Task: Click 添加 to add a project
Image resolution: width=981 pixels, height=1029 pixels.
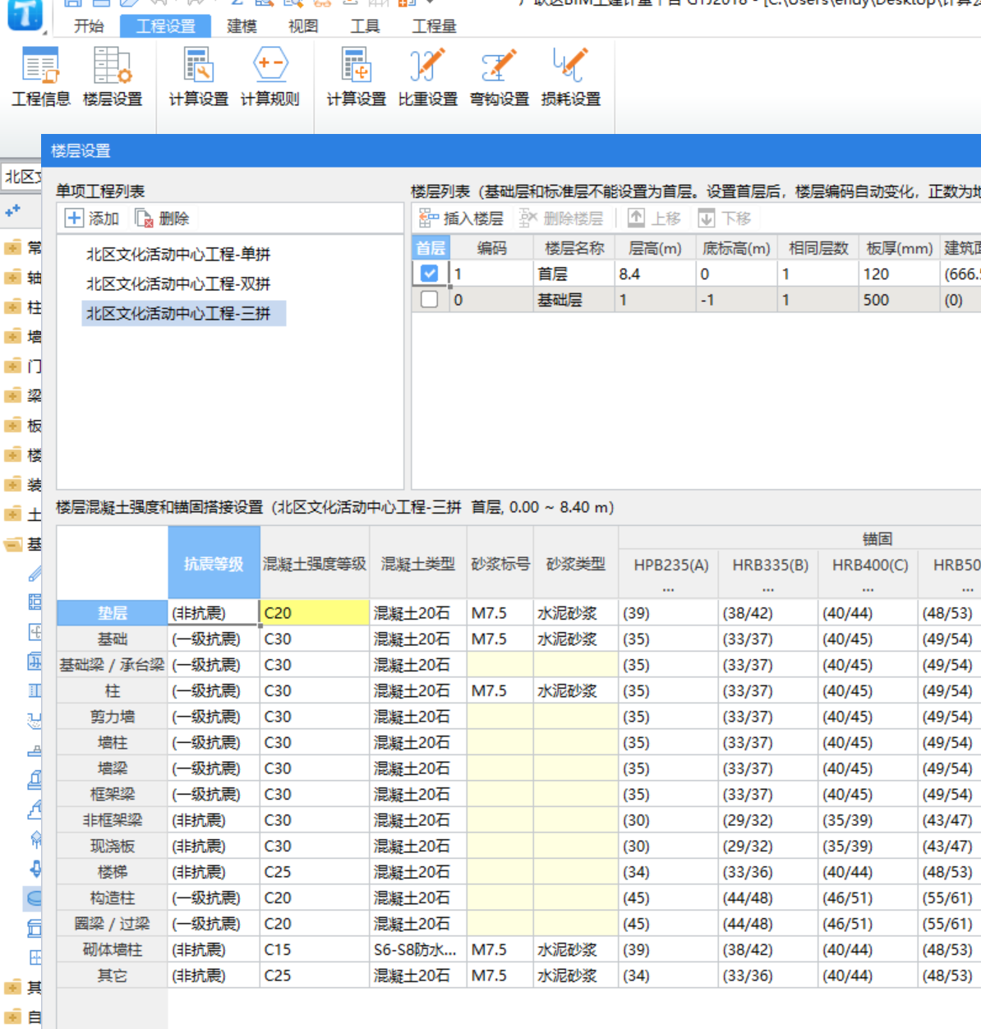Action: pos(92,219)
